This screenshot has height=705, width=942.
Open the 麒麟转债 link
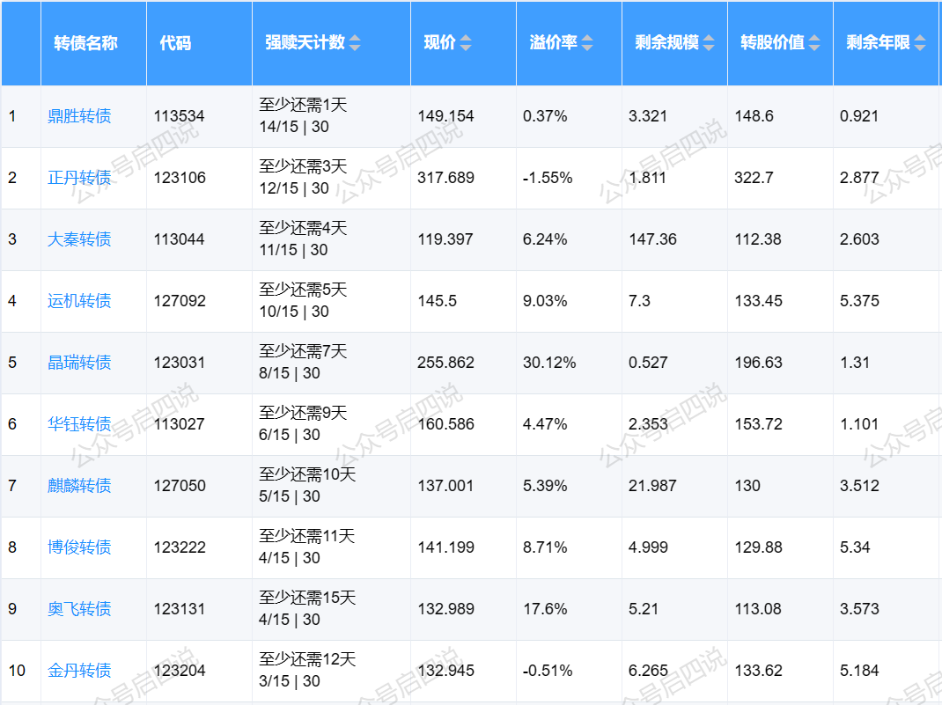(79, 486)
